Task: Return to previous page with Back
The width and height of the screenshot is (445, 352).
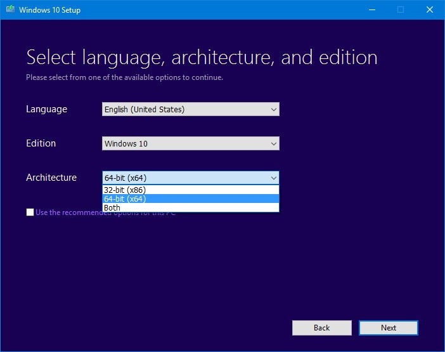Action: [322, 328]
